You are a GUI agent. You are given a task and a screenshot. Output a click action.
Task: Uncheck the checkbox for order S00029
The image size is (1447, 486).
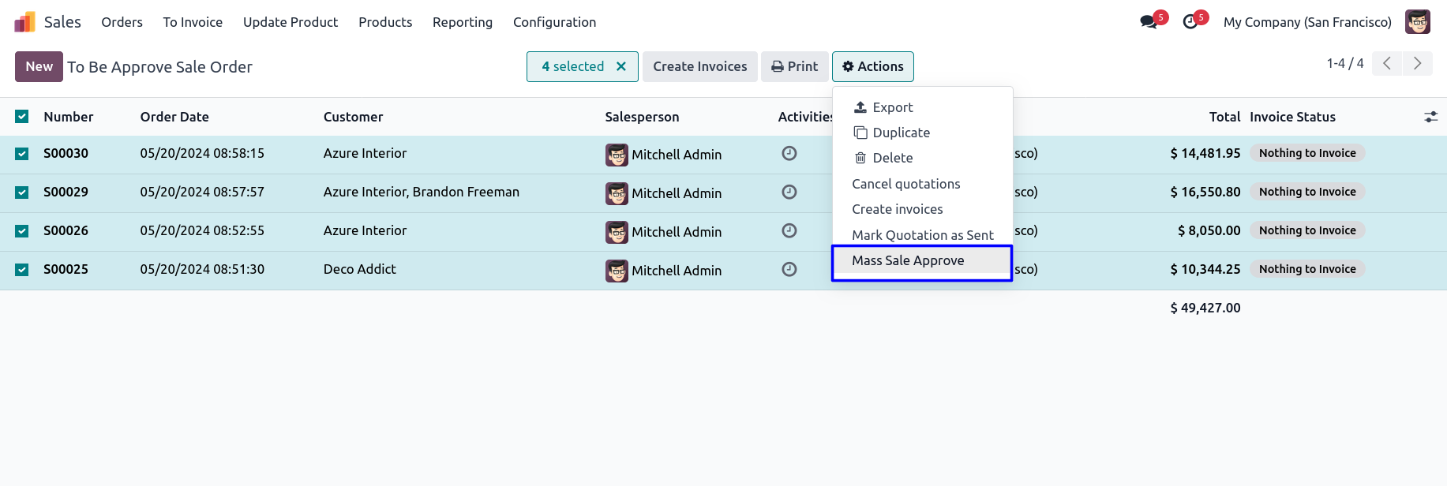[22, 193]
